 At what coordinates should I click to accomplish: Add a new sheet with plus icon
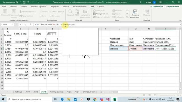[102, 92]
